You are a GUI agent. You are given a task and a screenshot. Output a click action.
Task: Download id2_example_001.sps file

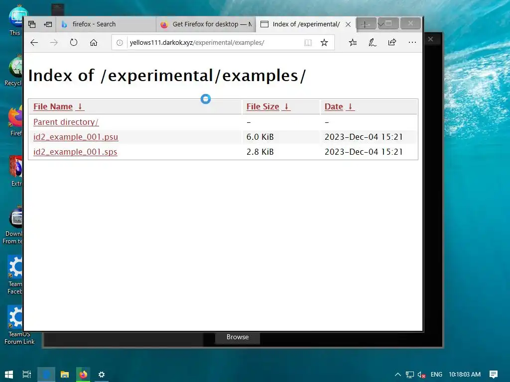[75, 152]
